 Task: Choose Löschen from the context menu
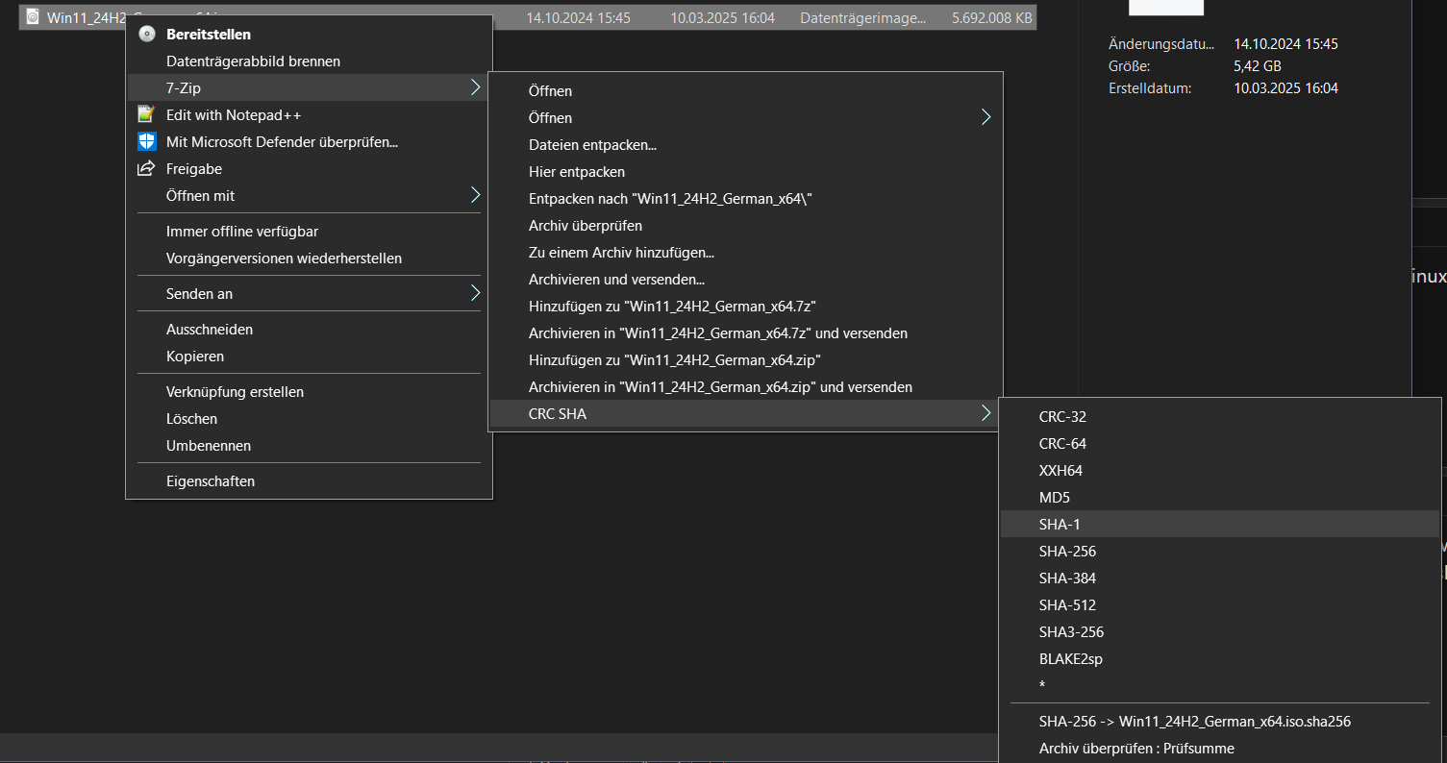tap(309, 419)
